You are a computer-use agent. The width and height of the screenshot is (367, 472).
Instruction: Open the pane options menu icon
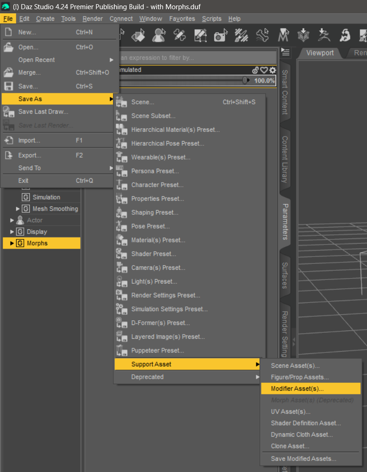point(286,52)
